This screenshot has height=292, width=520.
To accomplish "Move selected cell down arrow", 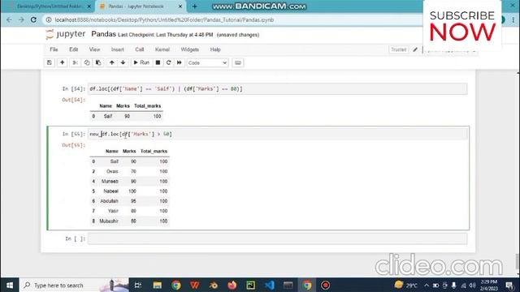I will tap(123, 62).
